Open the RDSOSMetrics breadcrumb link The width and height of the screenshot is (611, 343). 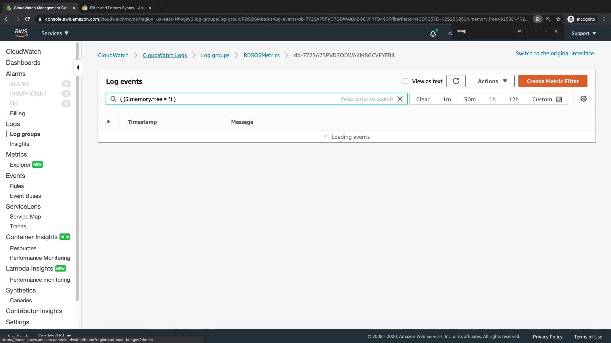point(261,55)
